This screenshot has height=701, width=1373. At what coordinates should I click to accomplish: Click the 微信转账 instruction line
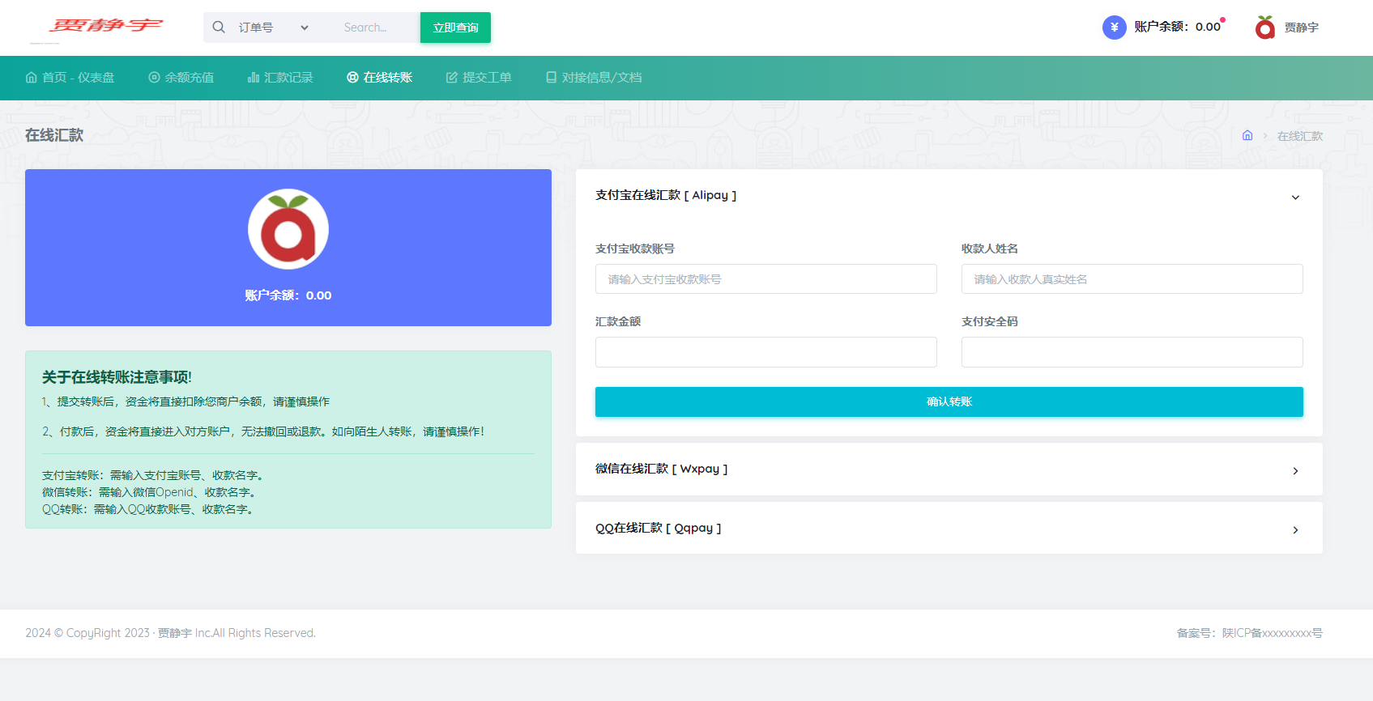click(151, 492)
